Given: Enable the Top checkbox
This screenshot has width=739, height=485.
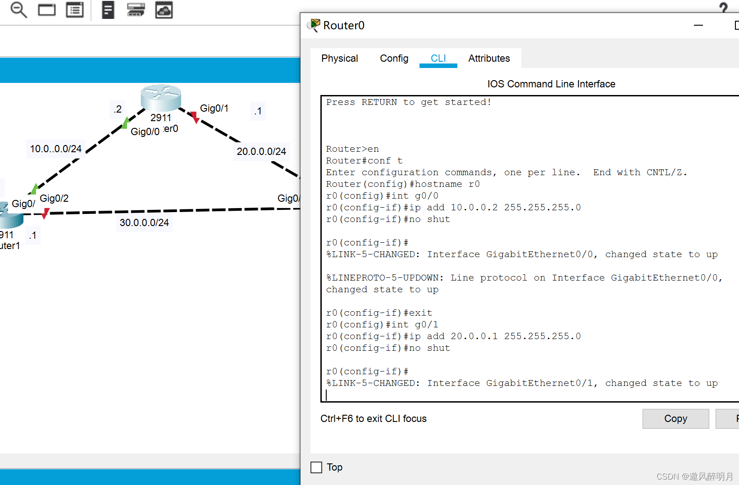Looking at the screenshot, I should click(x=316, y=467).
